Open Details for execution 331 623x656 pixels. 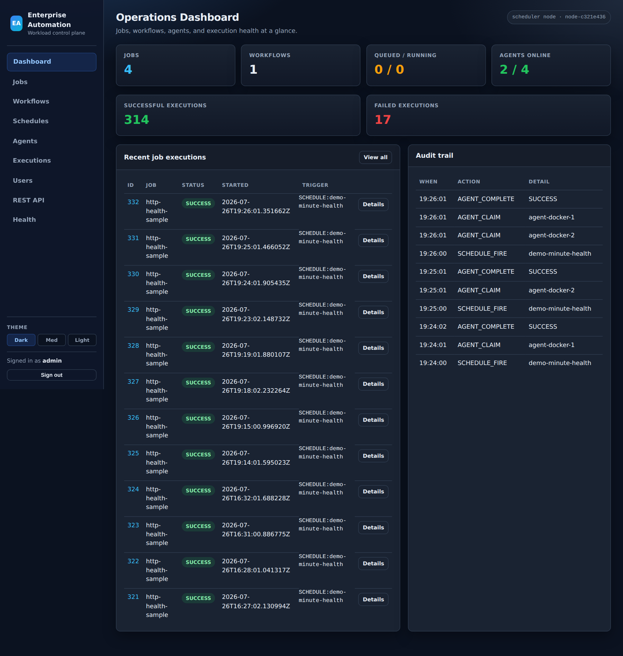coord(373,240)
